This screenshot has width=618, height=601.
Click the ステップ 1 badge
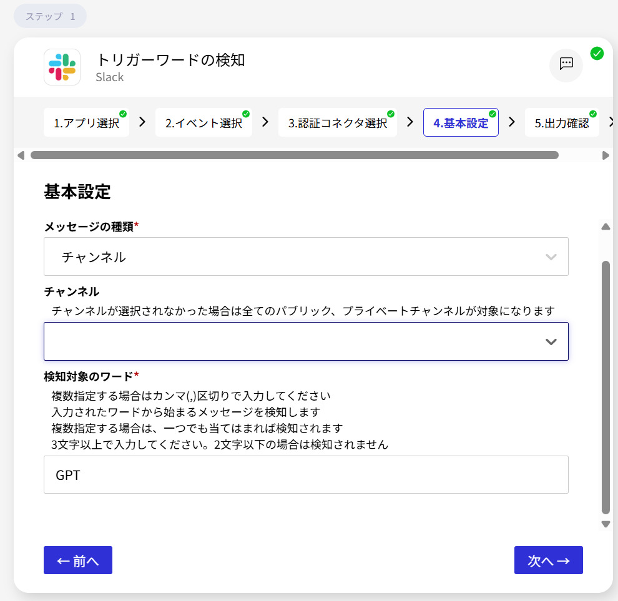coord(50,16)
